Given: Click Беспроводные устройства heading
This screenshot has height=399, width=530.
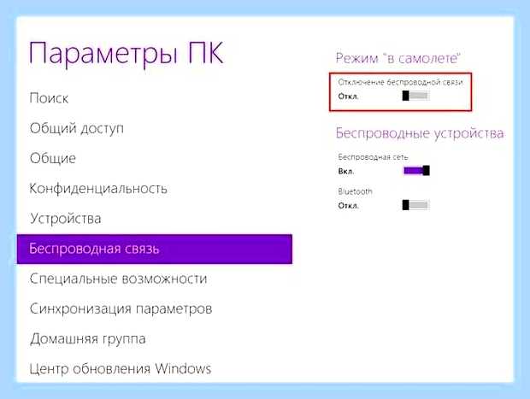Looking at the screenshot, I should tap(420, 133).
